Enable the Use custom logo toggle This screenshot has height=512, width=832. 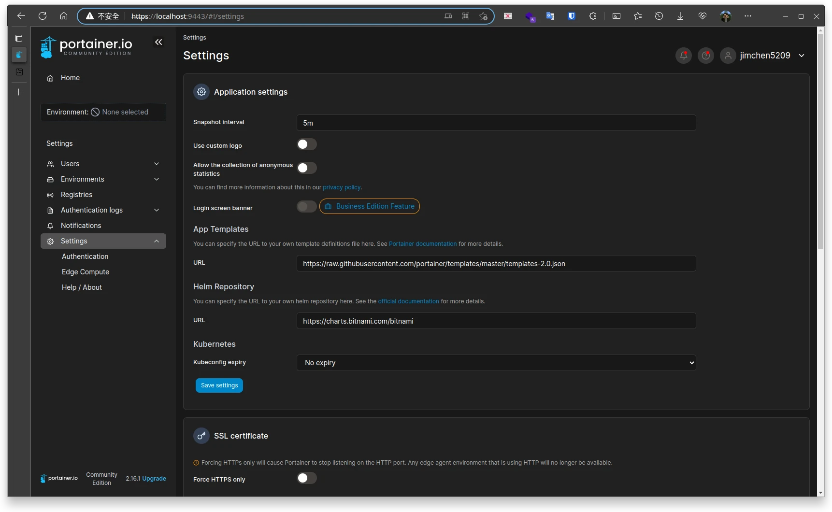click(x=306, y=144)
